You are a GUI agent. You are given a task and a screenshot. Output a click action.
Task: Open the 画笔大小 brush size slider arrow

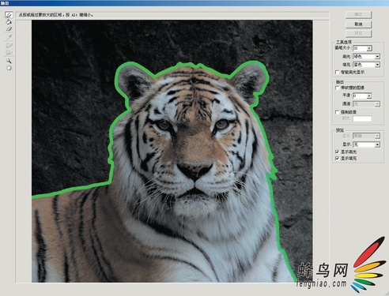point(369,48)
